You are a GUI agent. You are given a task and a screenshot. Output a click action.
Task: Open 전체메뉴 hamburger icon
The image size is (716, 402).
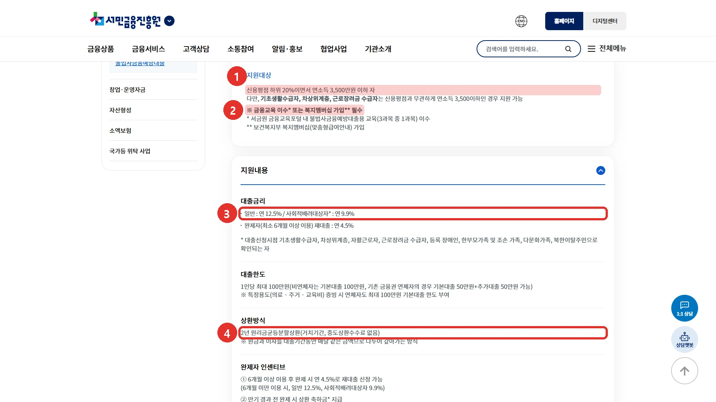click(591, 49)
